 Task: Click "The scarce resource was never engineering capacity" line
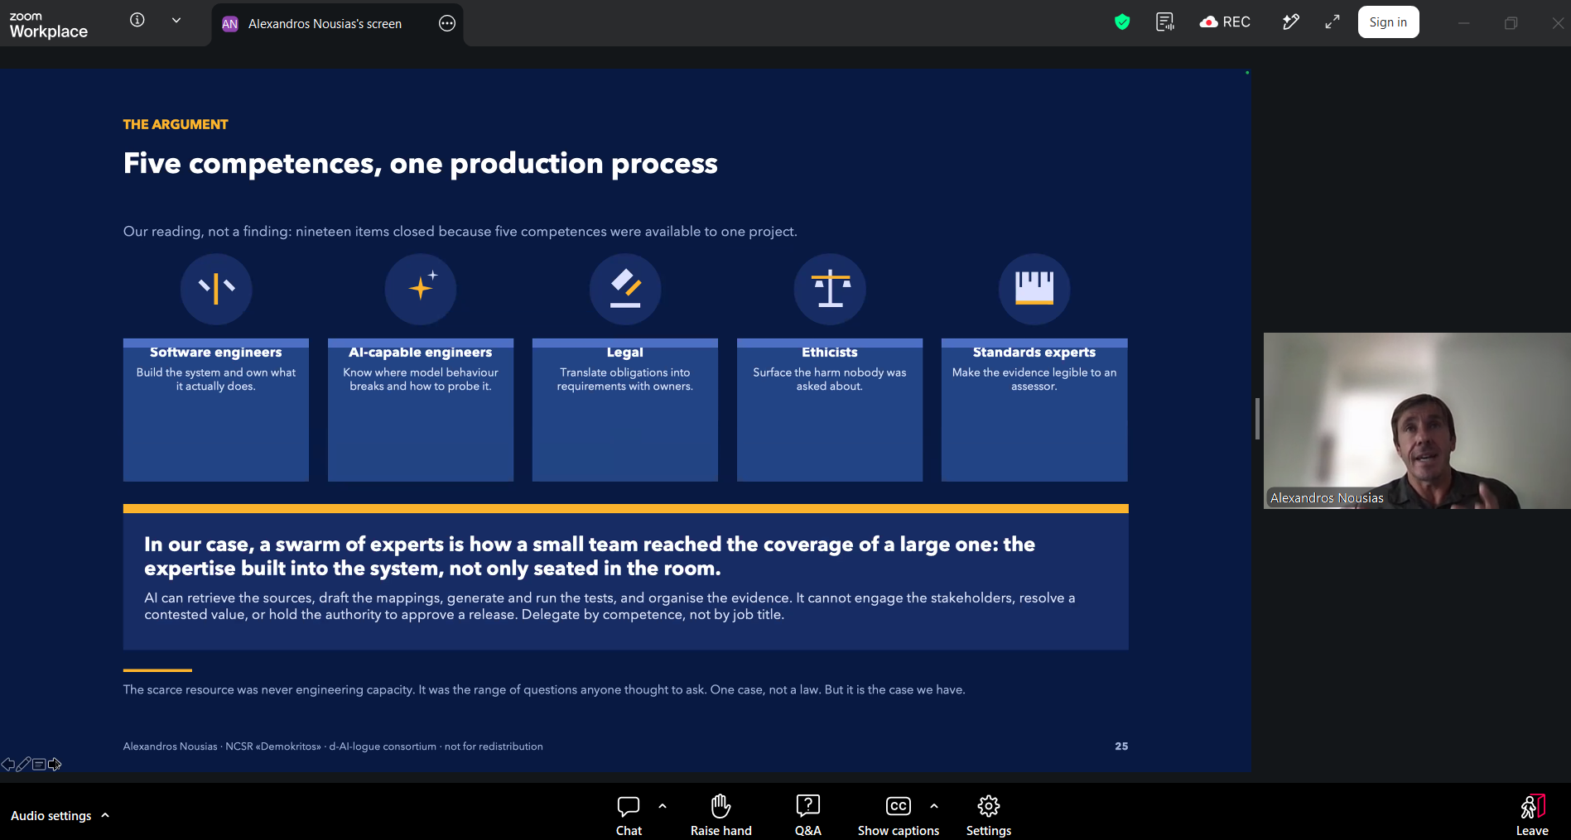(x=544, y=690)
